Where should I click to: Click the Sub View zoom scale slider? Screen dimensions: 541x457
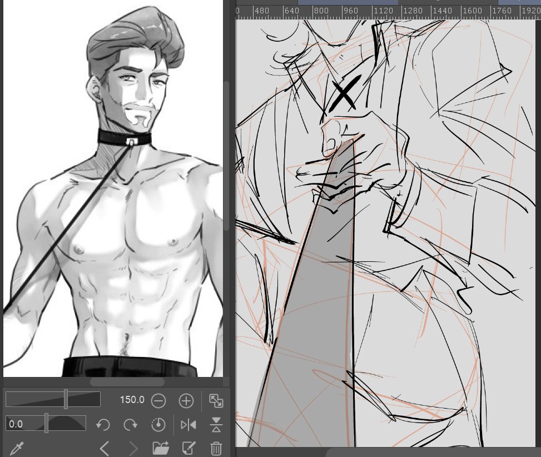tap(53, 399)
